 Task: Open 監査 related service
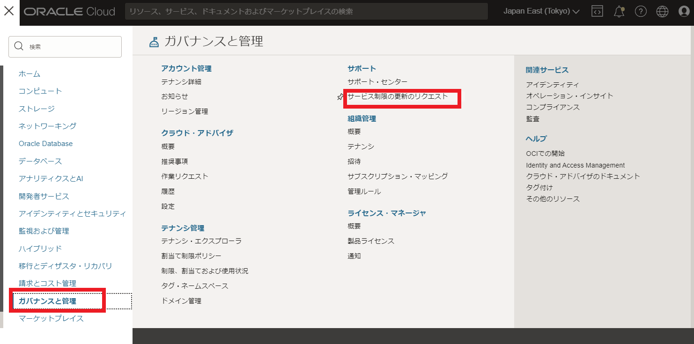point(532,119)
